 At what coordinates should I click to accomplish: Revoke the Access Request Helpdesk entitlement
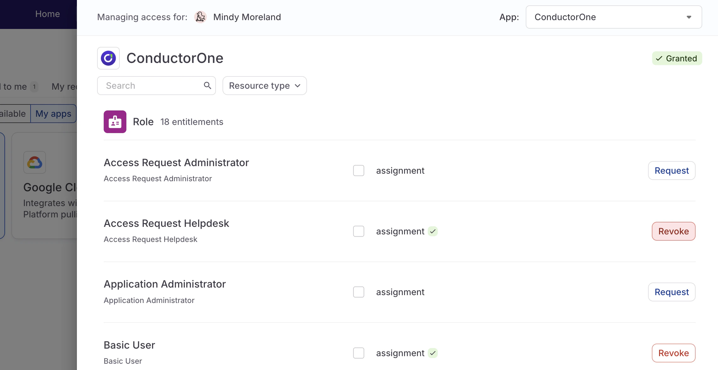[x=673, y=231]
